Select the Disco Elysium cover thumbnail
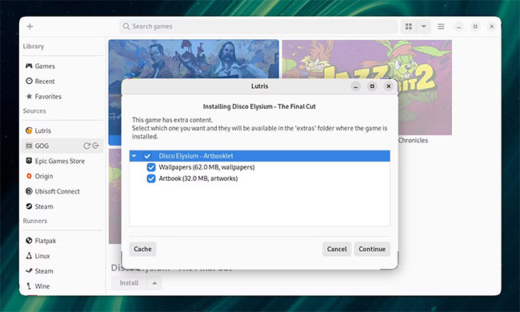The image size is (520, 312). [x=194, y=60]
